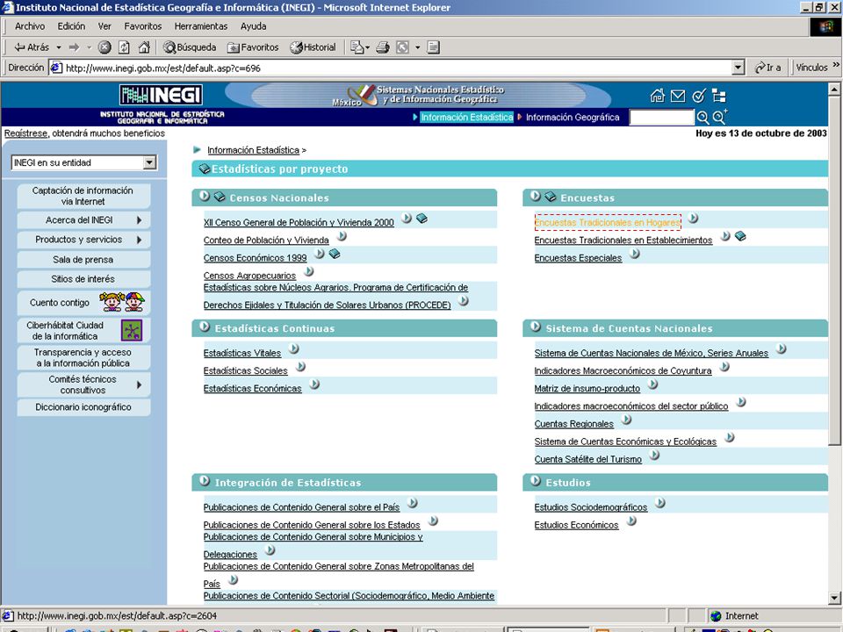Screen dimensions: 843x632
Task: Click arrow icon next to Estudios Económicos
Action: 631,521
